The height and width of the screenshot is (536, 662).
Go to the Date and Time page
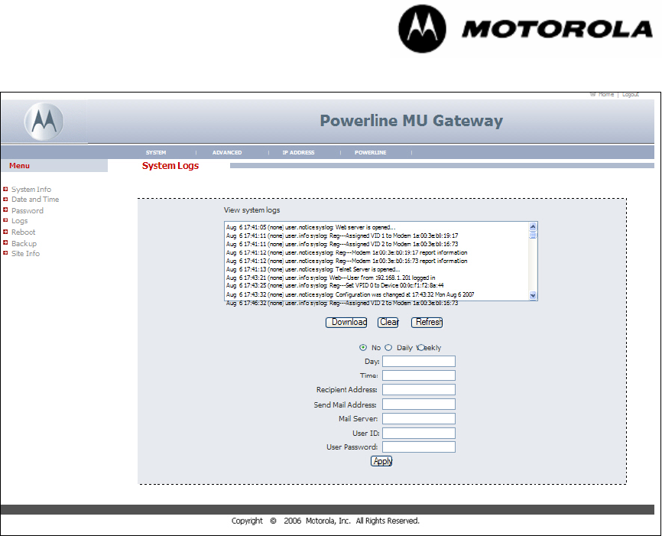35,200
